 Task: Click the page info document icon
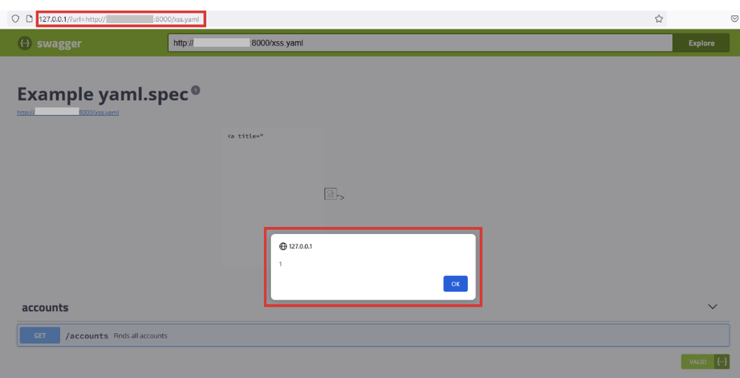[29, 19]
